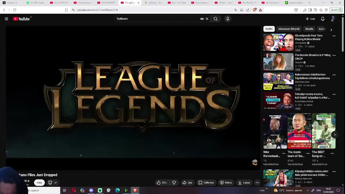Open Discord from the taskbar
The width and height of the screenshot is (345, 194).
pyautogui.click(x=91, y=190)
